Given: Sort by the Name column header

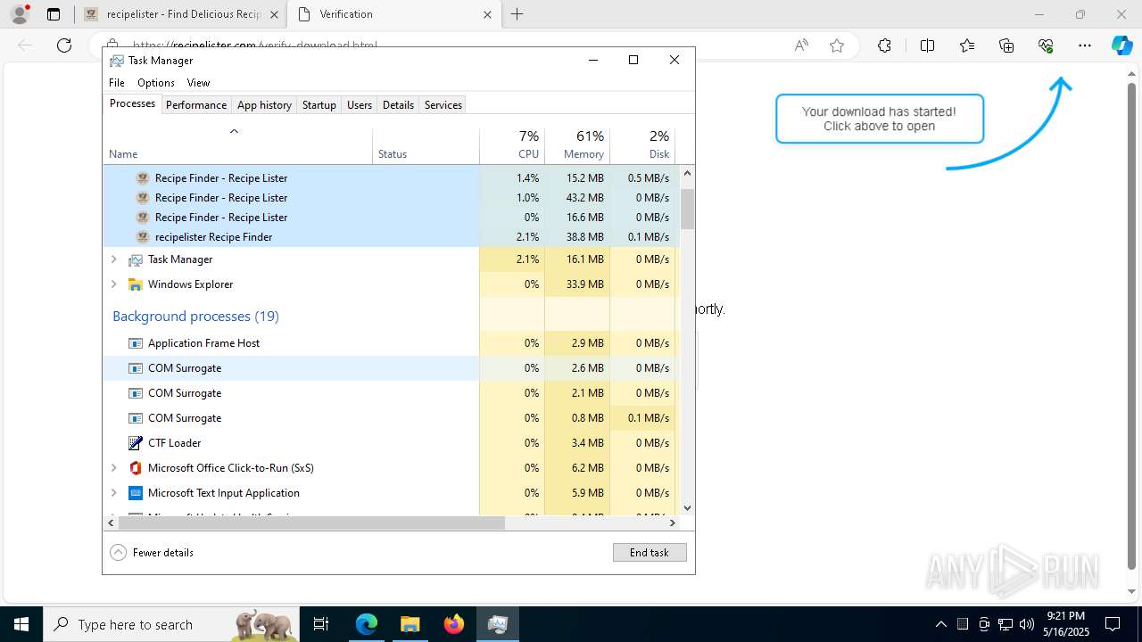Looking at the screenshot, I should pyautogui.click(x=238, y=145).
